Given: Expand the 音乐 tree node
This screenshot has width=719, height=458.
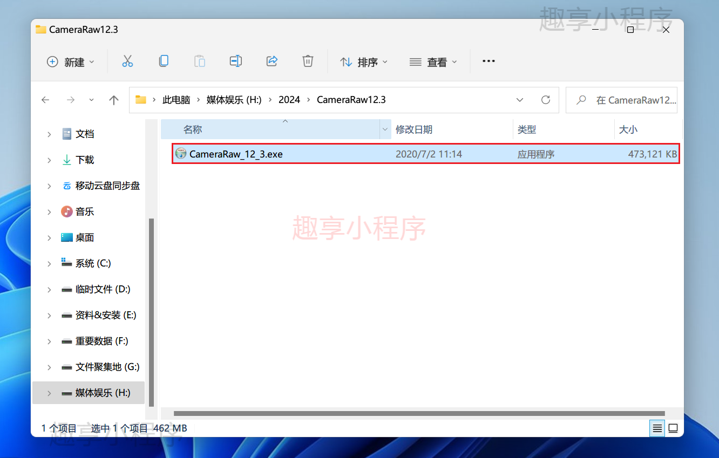Looking at the screenshot, I should click(x=49, y=211).
